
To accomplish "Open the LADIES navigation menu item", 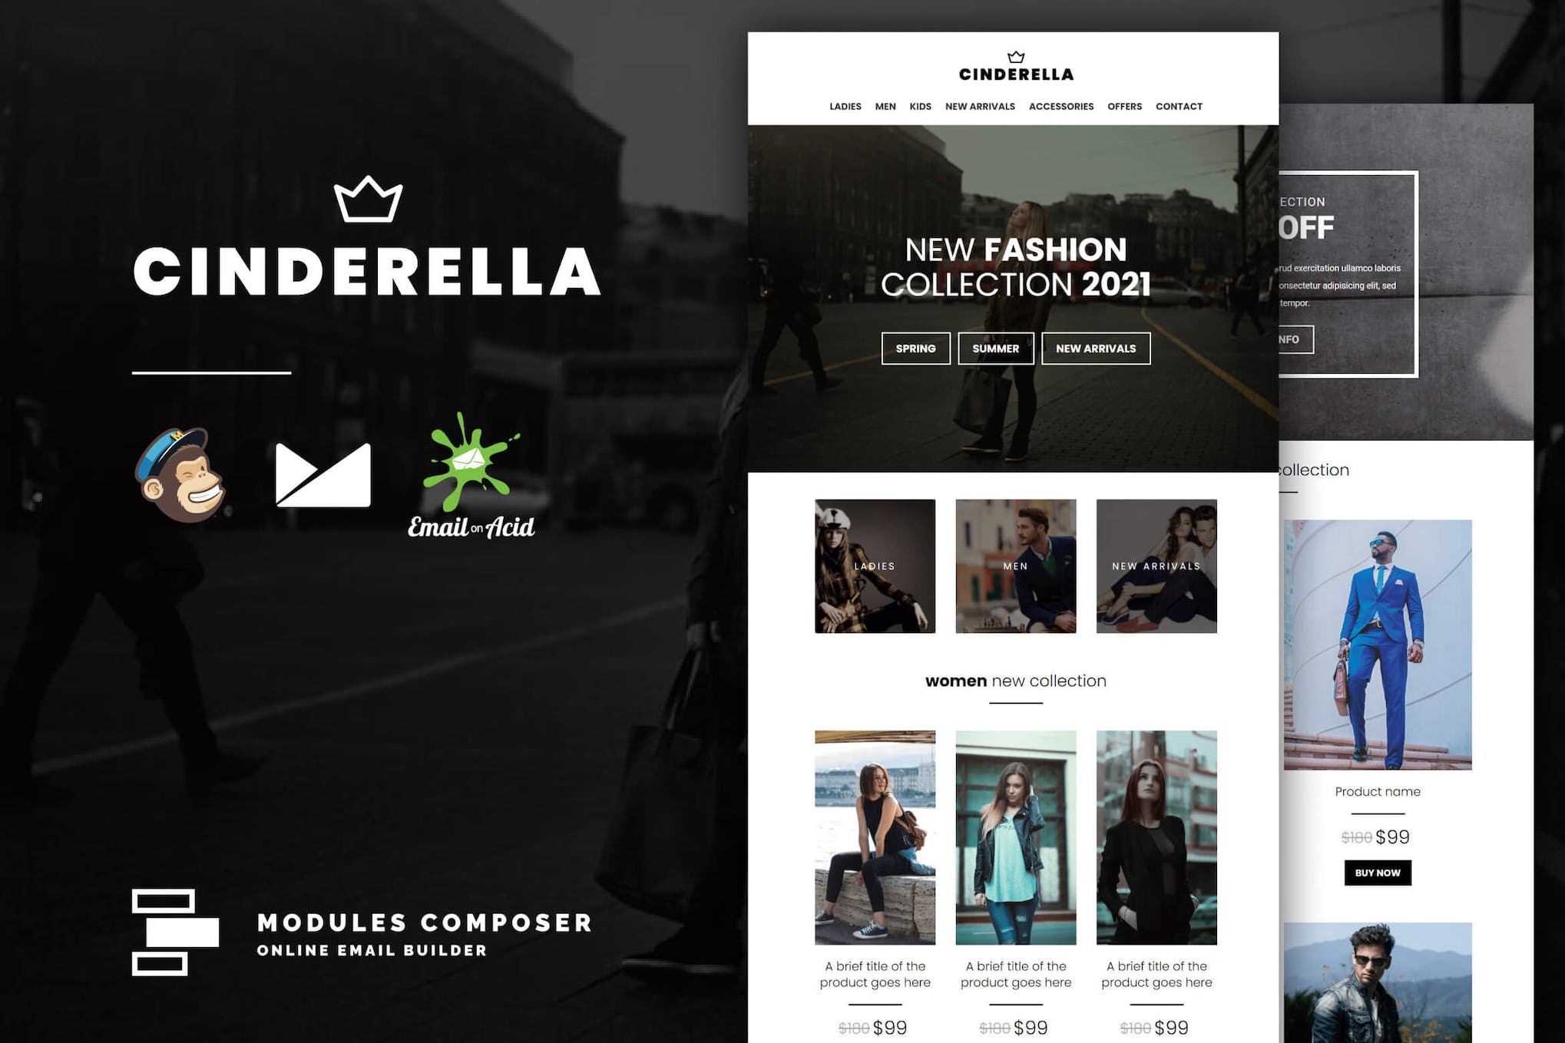I will tap(845, 105).
